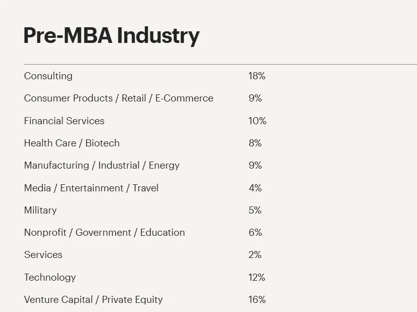
Task: Click the 10% value beside Financial Services
Action: point(257,121)
